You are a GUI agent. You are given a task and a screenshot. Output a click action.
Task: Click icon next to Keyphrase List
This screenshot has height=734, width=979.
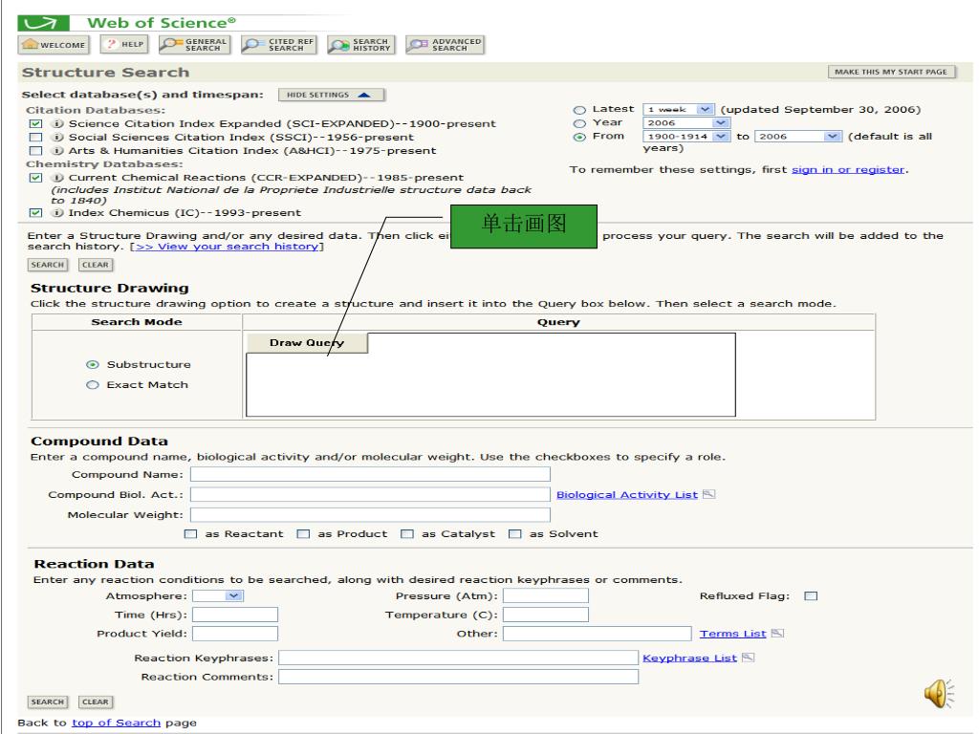(x=748, y=658)
